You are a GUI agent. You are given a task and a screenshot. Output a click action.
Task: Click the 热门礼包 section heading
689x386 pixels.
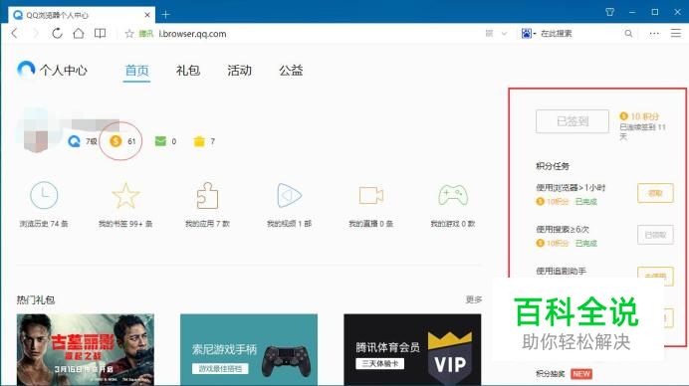click(36, 299)
